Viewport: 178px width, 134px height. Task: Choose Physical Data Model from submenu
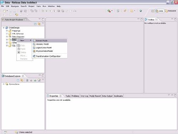click(50, 51)
